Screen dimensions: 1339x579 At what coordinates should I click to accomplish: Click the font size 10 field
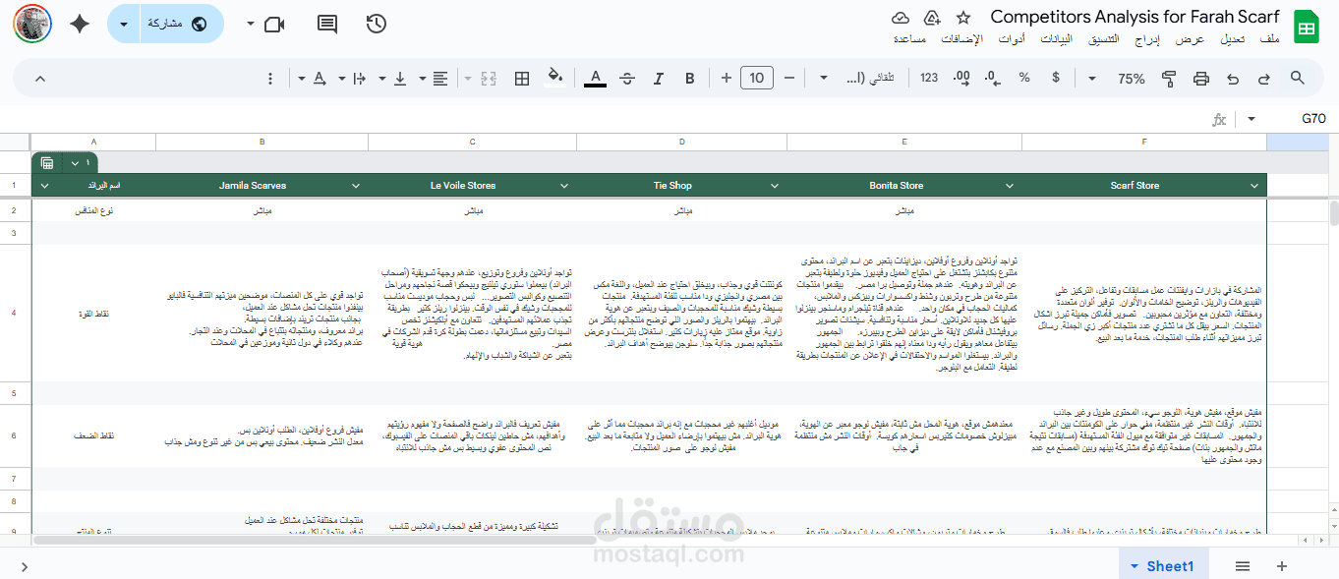tap(756, 79)
